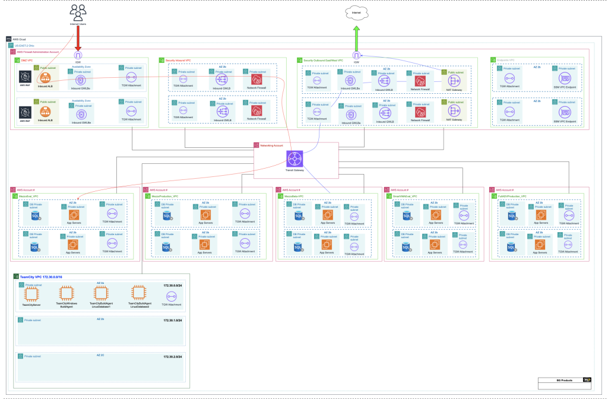Select the TeamCityBuildAgent LinuxDatabase1 icon
Viewport: 608px width, 399px height.
103,294
